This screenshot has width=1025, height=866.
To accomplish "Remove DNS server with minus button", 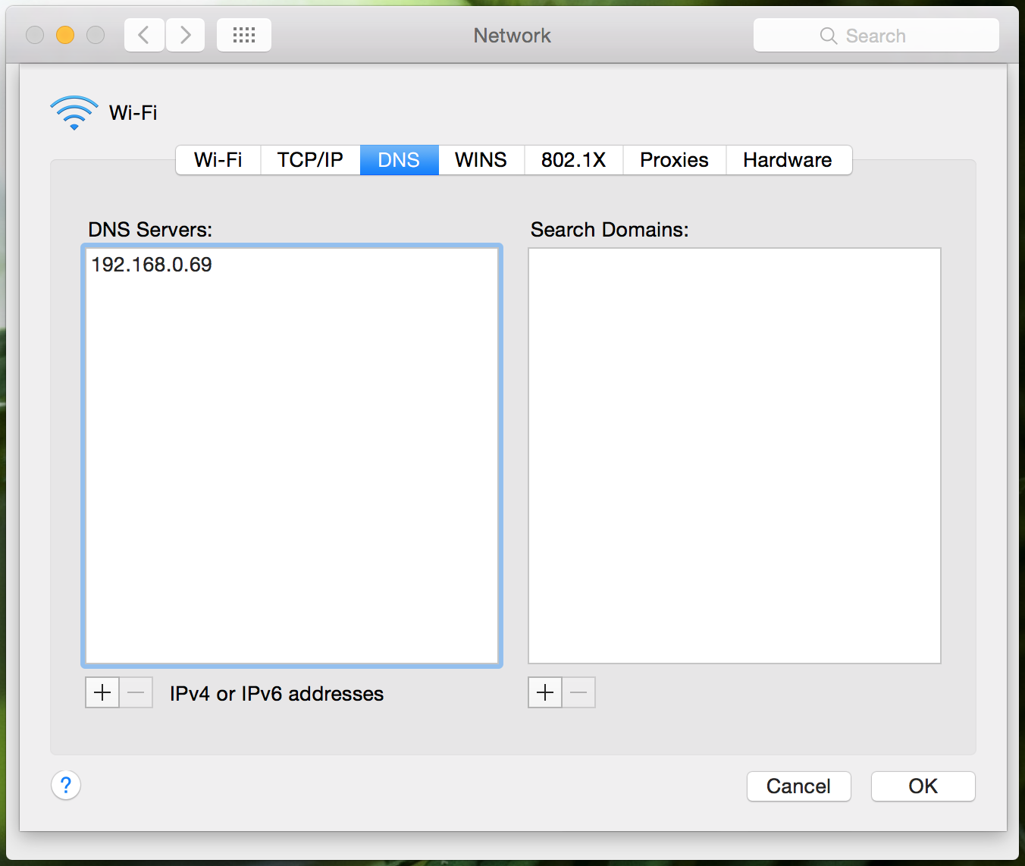I will (136, 692).
